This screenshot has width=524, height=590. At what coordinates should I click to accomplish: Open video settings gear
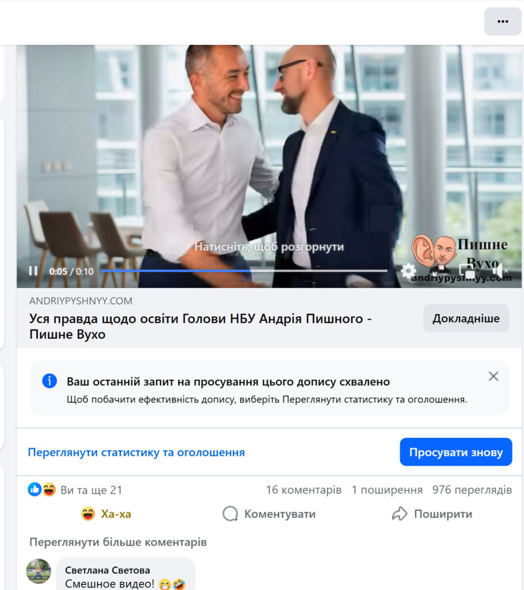408,271
